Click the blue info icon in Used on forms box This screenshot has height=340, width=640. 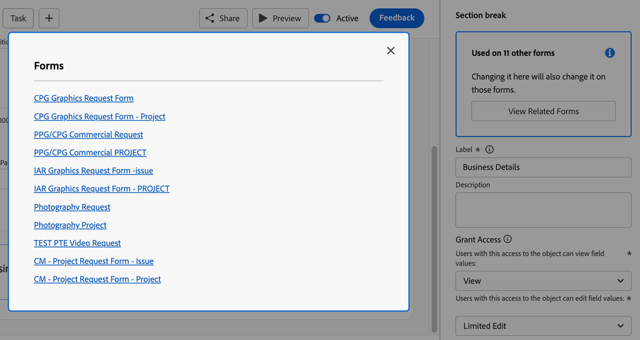pyautogui.click(x=609, y=53)
